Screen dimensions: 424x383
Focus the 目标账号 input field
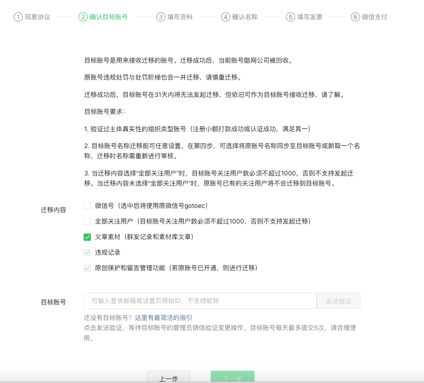click(200, 301)
